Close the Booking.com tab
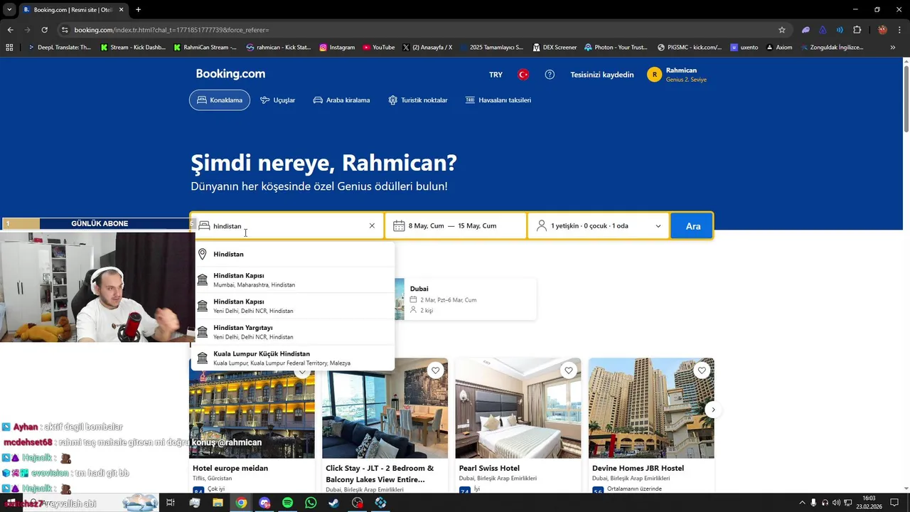Image resolution: width=910 pixels, height=512 pixels. pyautogui.click(x=121, y=9)
